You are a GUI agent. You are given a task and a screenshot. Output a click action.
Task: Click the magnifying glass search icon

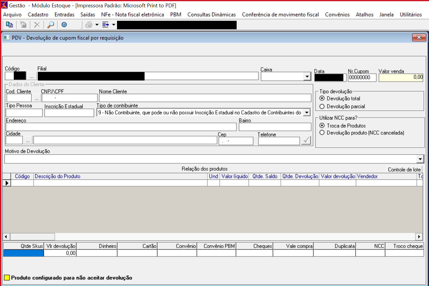click(51, 25)
